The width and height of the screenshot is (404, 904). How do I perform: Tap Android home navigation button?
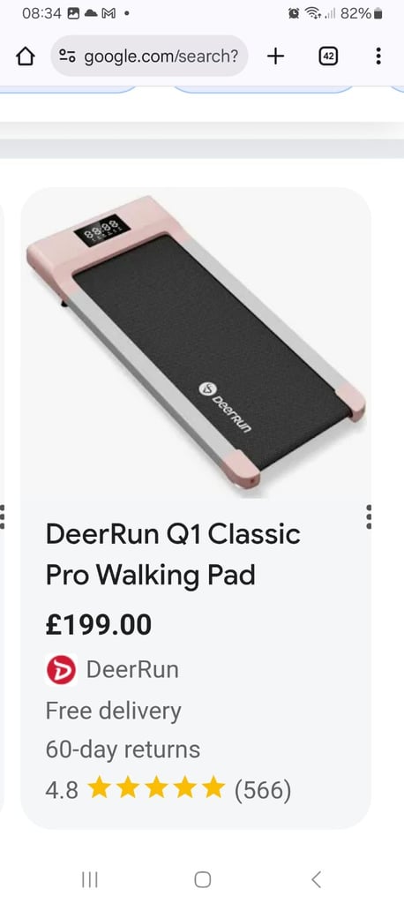click(202, 879)
